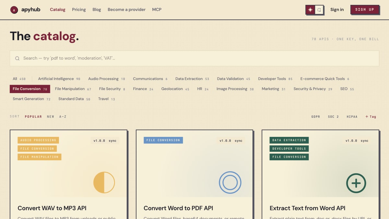Viewport: 389px width, 219px height.
Task: Filter by Data Validation category
Action: point(233,79)
